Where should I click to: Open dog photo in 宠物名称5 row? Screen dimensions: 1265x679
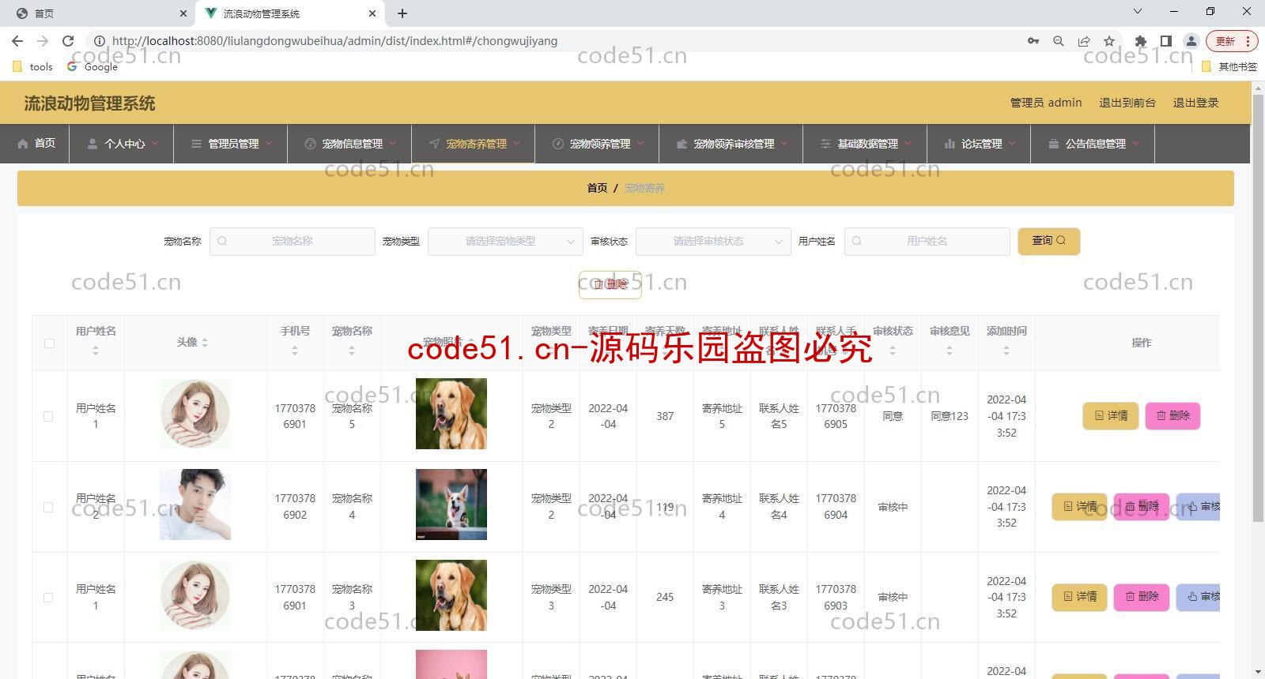(x=451, y=414)
